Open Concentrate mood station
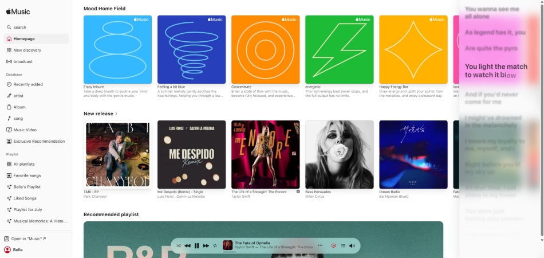The width and height of the screenshot is (544, 258). pos(265,49)
